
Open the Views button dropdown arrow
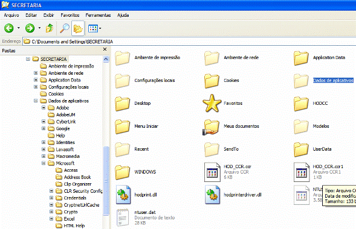[x=100, y=28]
